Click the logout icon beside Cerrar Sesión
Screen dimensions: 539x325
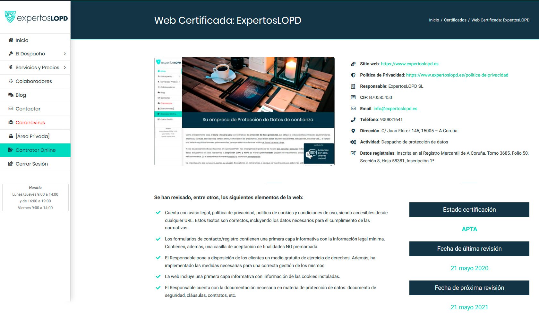pos(10,164)
